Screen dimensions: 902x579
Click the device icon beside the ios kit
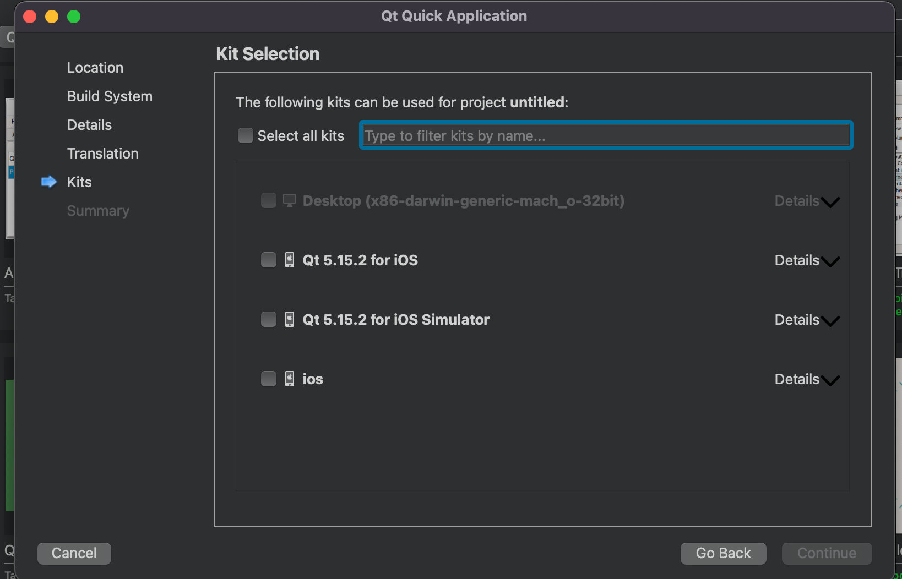point(290,379)
